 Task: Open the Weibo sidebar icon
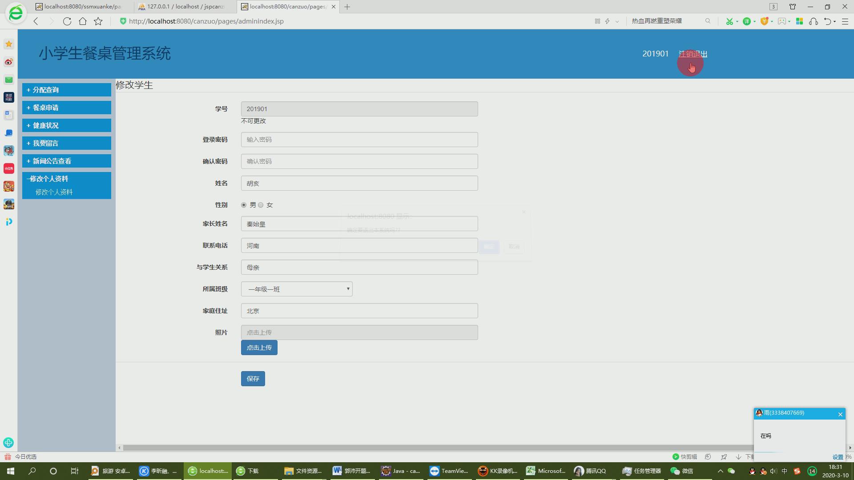(x=9, y=62)
